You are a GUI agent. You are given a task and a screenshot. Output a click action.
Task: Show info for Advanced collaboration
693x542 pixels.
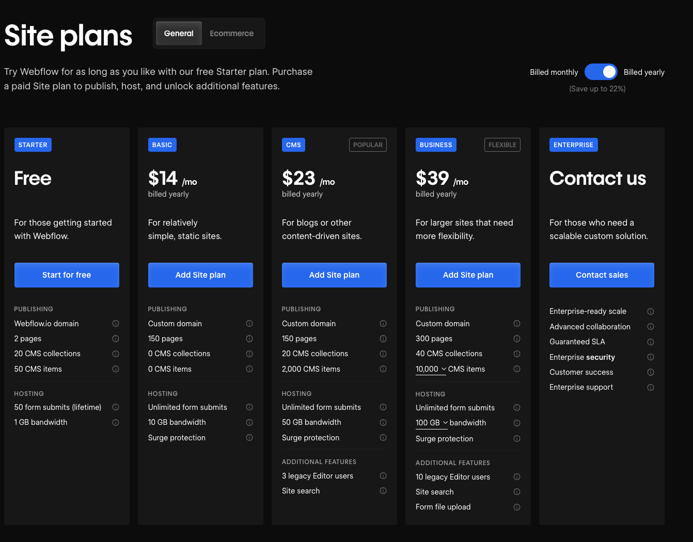tap(651, 327)
